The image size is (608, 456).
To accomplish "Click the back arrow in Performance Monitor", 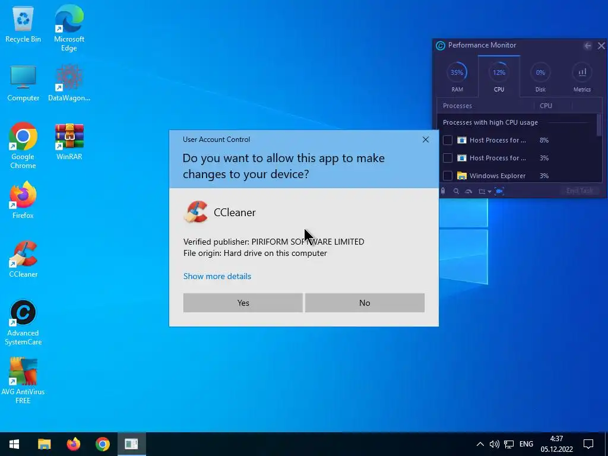I will tap(588, 46).
